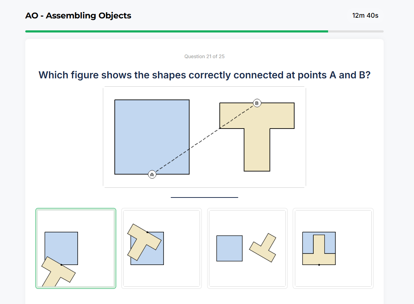Screen dimensions: 414x304
Task: Click the main question diagram
Action: click(x=204, y=136)
